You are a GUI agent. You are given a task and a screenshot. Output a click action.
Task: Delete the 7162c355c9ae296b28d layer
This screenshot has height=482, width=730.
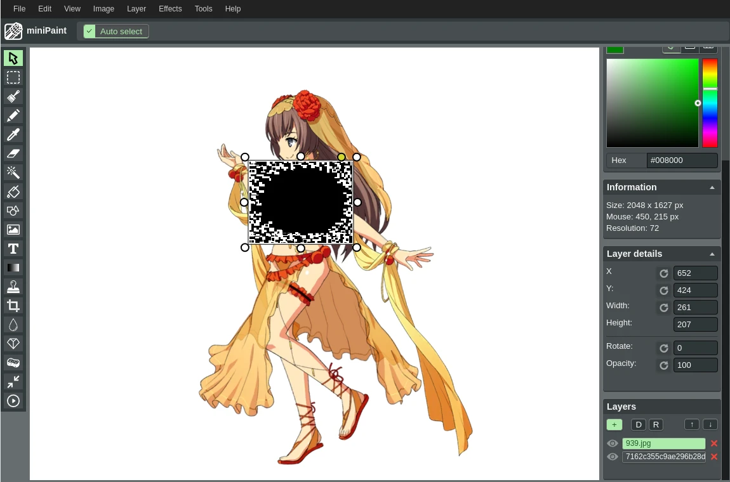coord(713,457)
